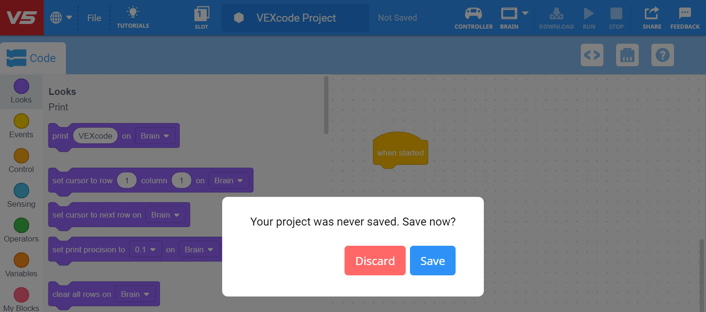Open the Tutorials panel
Viewport: 706px width, 312px height.
coord(133,17)
